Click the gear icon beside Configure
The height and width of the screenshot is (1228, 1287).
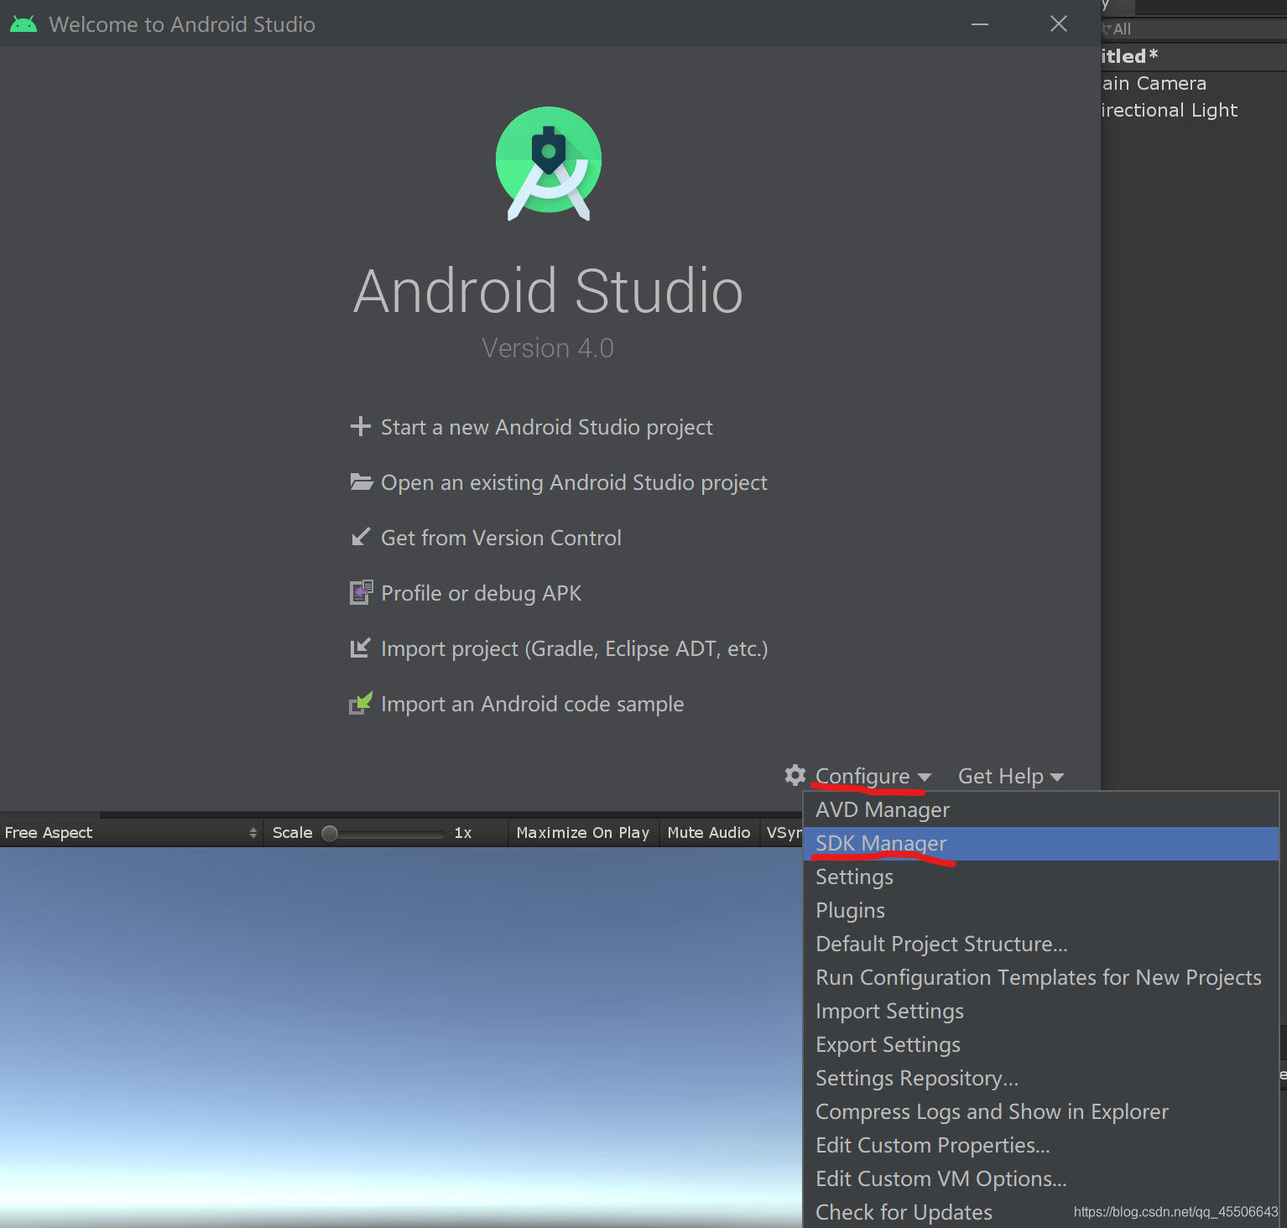[795, 775]
